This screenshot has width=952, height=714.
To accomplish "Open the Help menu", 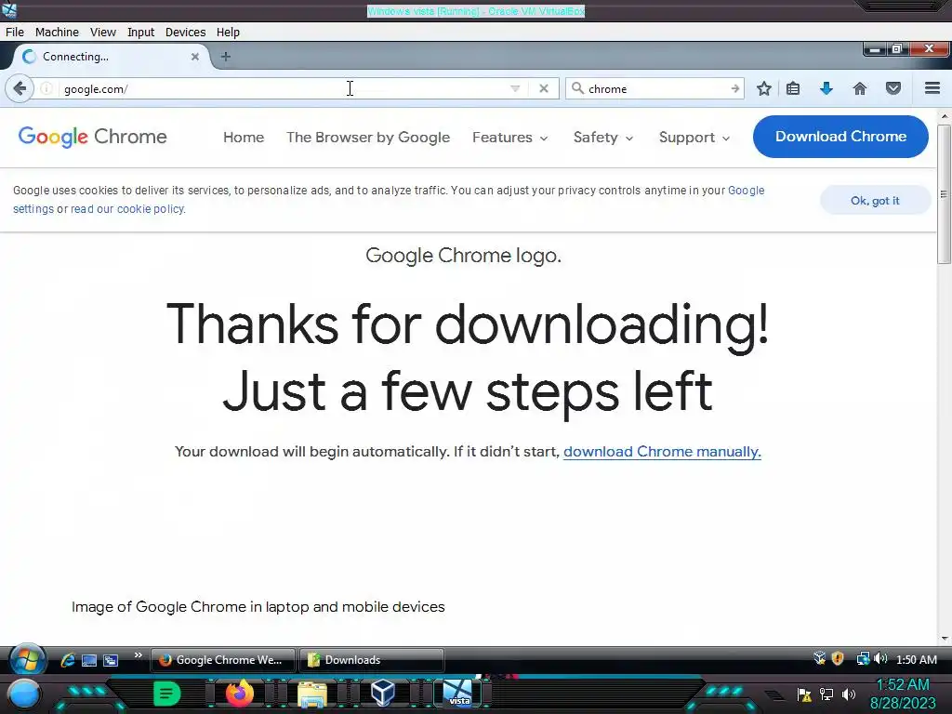I will (x=228, y=33).
